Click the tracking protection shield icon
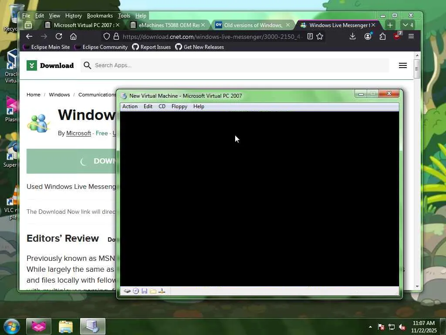The width and height of the screenshot is (446, 335). point(106,36)
